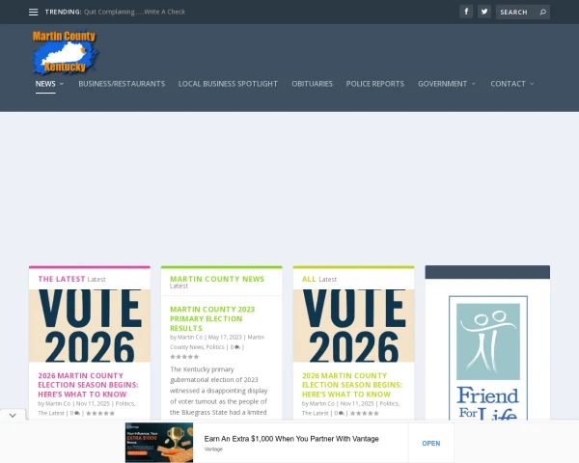579x463 pixels.
Task: Collapse the bottom ad with chevron
Action: click(x=13, y=416)
